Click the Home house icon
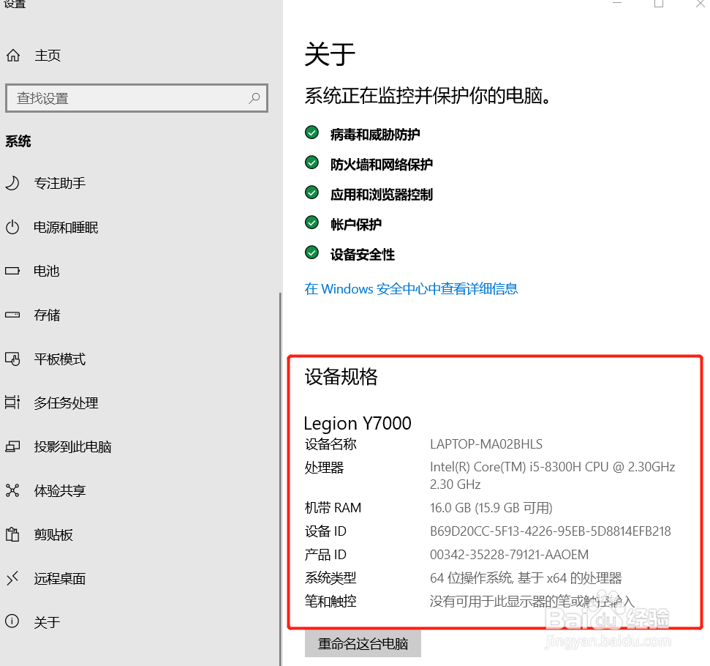The width and height of the screenshot is (710, 666). [13, 56]
